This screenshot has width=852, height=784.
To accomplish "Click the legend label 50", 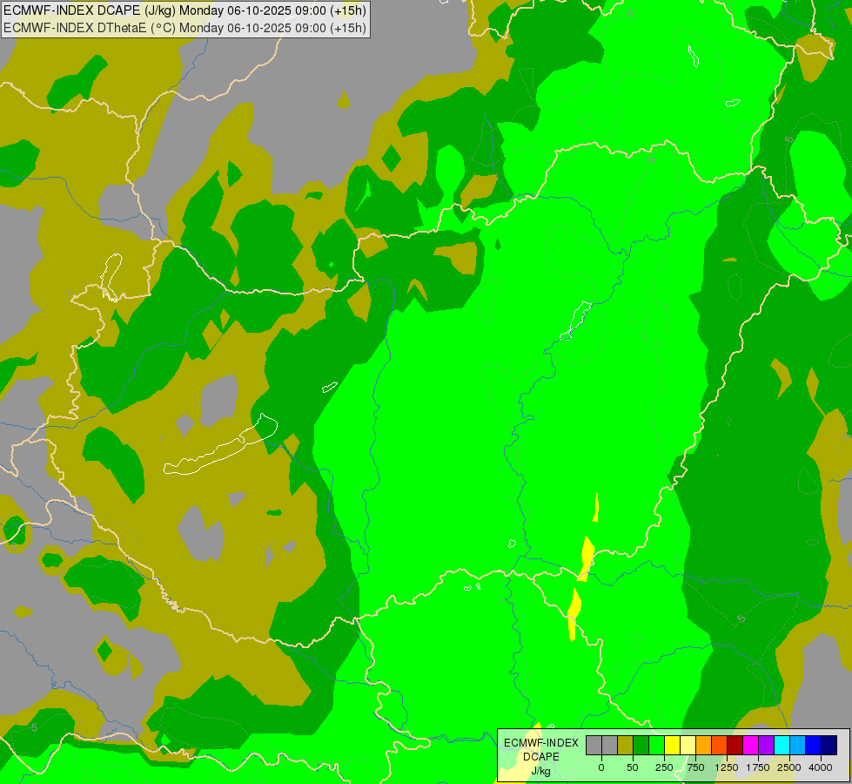I will pos(633,767).
